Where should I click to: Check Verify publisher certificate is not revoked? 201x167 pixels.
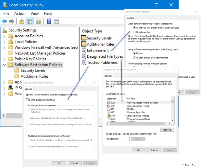29,140
